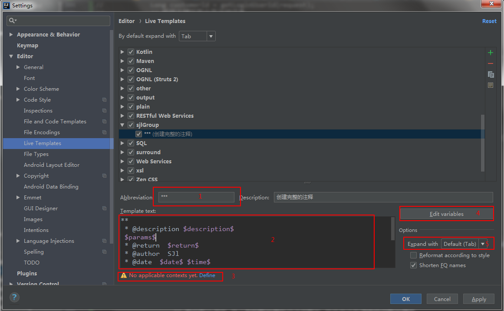Enable Reformat according to style checkbox
Viewport: 504px width, 311px height.
414,255
